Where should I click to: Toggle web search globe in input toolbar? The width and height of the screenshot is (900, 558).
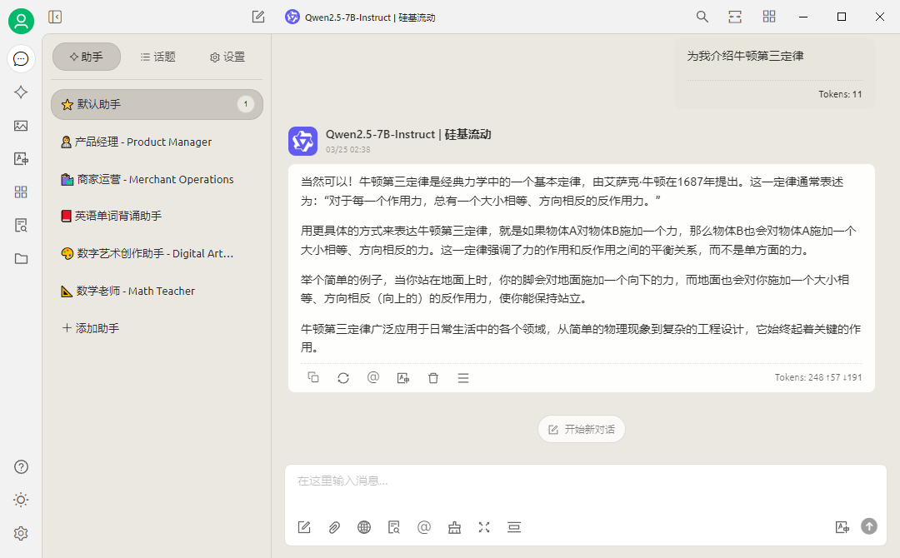click(x=364, y=527)
